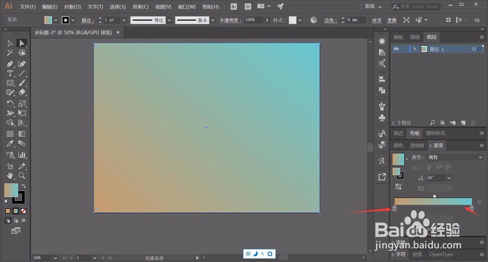Select the Selection tool arrow
This screenshot has width=488, height=262.
[x=10, y=43]
